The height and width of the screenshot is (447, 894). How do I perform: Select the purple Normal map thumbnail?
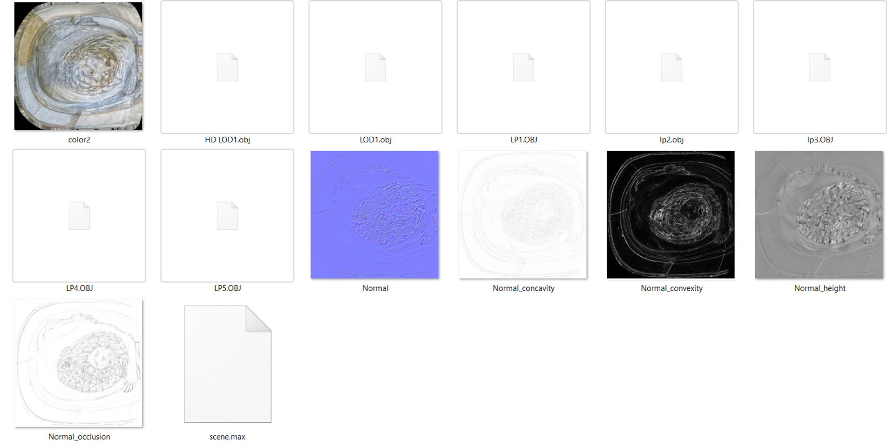[x=374, y=214]
